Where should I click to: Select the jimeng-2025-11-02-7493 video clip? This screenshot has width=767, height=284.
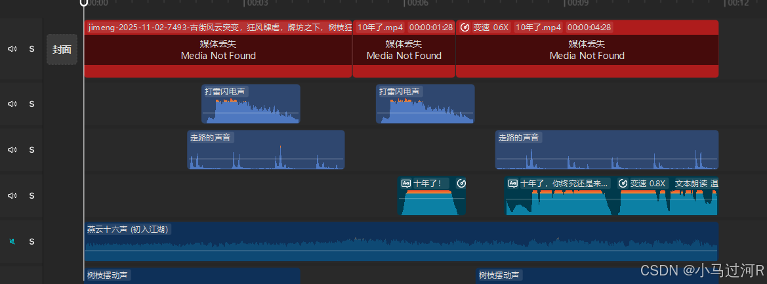point(218,49)
